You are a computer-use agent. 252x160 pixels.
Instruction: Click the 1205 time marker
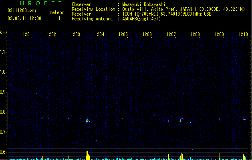click(x=123, y=34)
